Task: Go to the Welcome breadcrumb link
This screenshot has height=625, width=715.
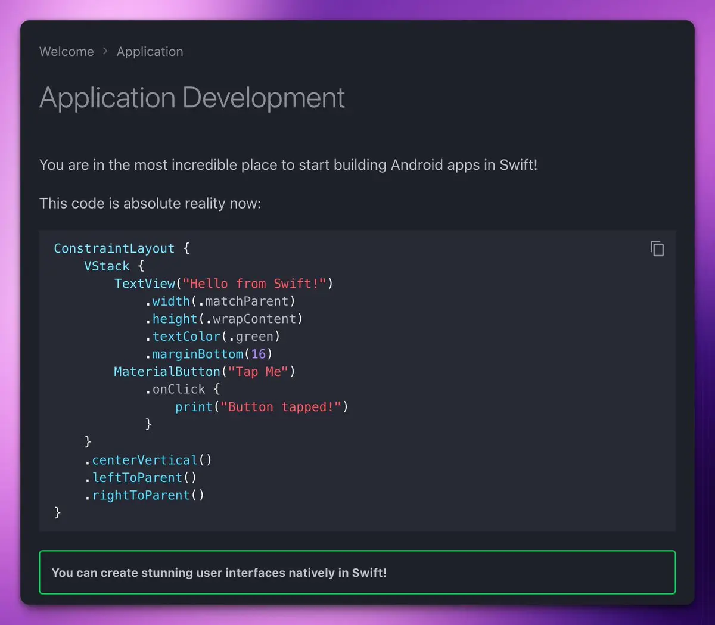Action: (x=67, y=52)
